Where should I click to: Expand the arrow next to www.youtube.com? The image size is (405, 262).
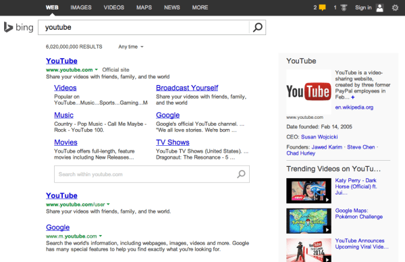coord(97,70)
